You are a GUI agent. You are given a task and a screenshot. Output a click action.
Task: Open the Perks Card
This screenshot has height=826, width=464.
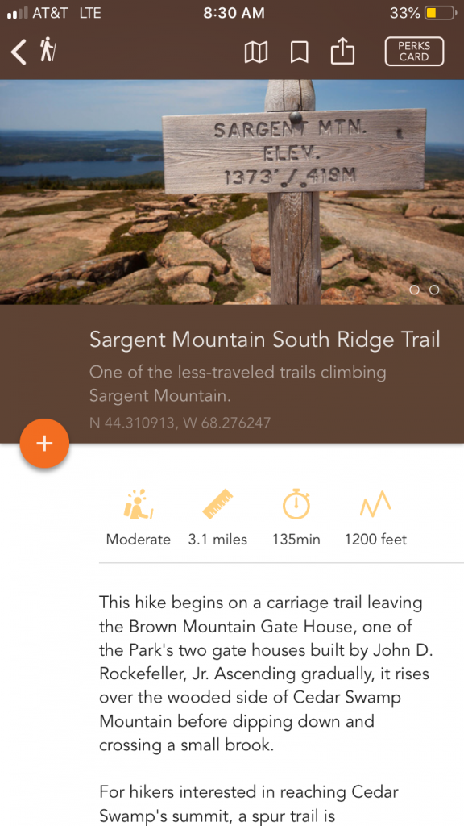pyautogui.click(x=414, y=52)
